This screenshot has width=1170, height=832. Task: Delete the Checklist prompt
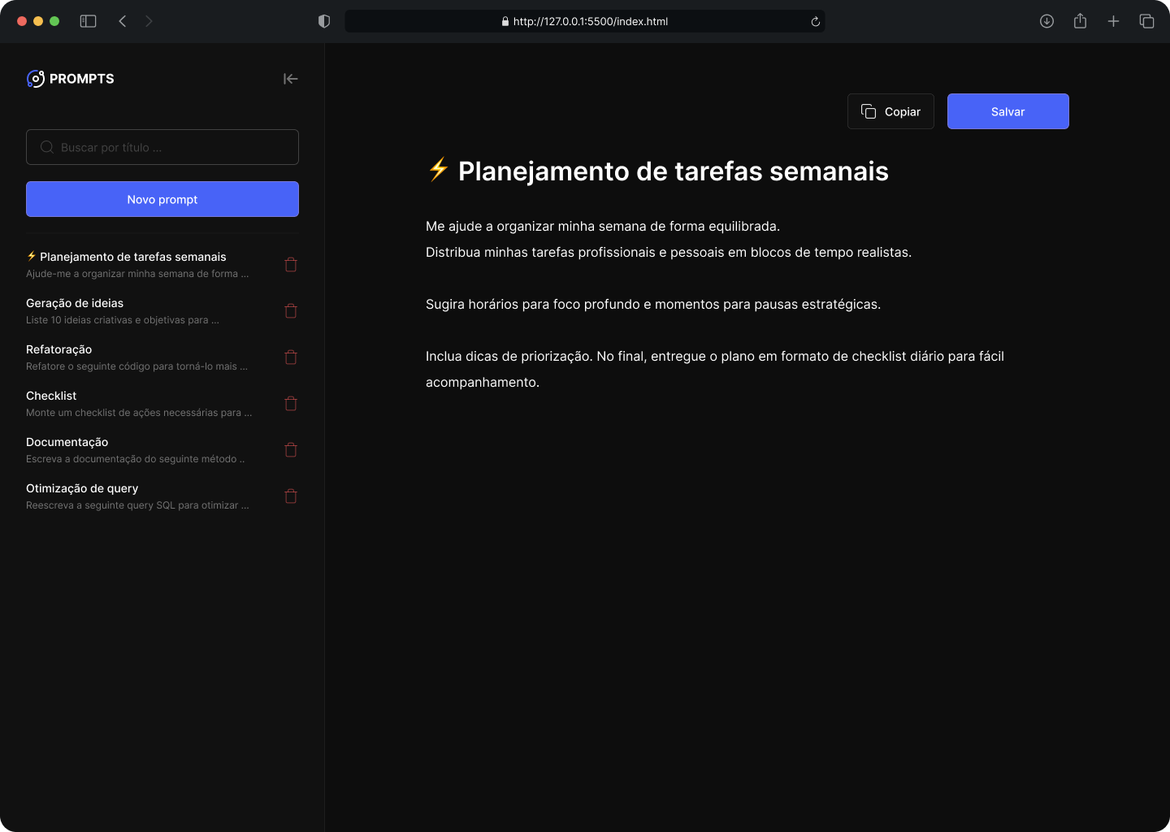291,404
